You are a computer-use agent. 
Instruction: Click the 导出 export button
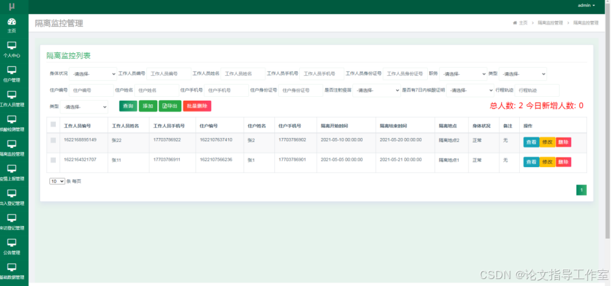click(x=170, y=106)
